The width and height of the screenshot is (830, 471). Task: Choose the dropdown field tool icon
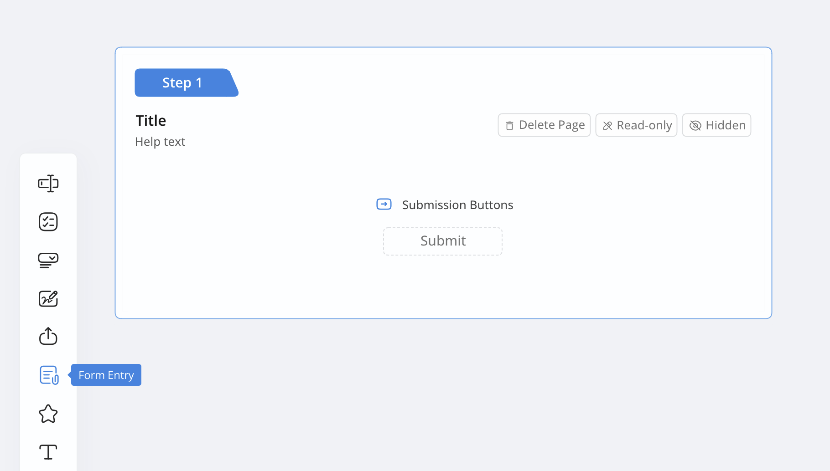coord(48,260)
